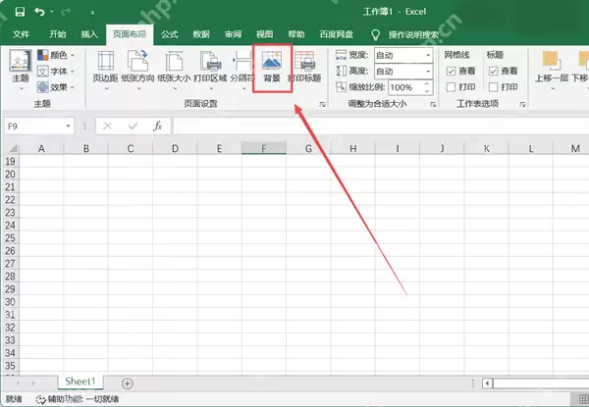
Task: Increase 缩放比例 with the up spinner
Action: point(427,84)
